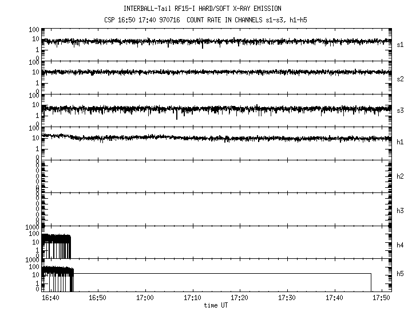Click the h5 channel label
Screen dimensions: 412x315
tap(401, 275)
